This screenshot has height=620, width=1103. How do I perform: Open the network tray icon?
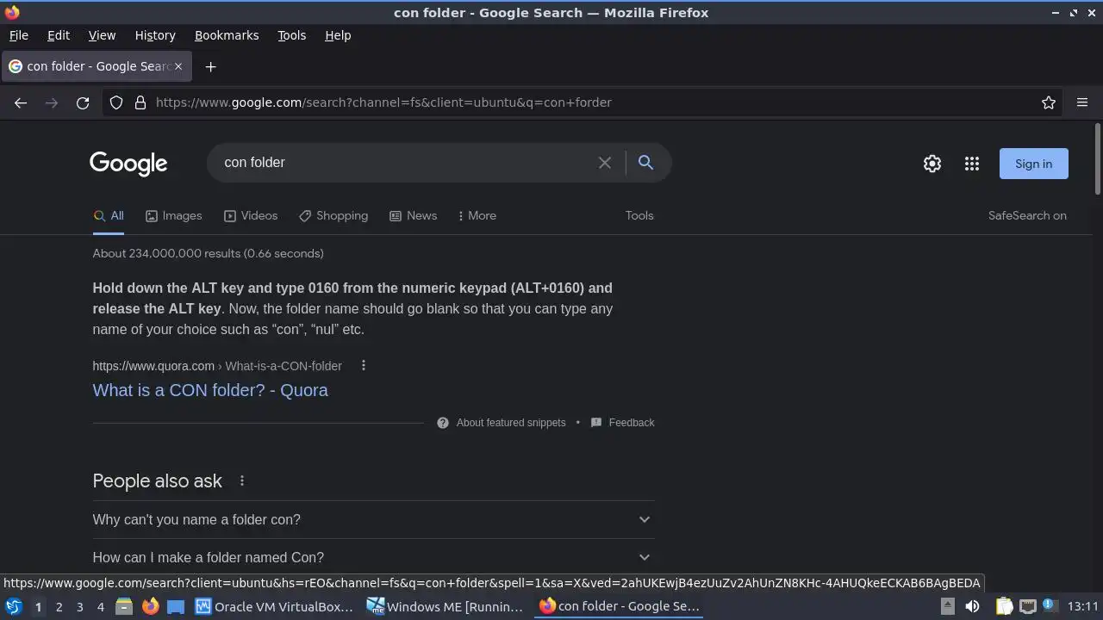pyautogui.click(x=1027, y=606)
